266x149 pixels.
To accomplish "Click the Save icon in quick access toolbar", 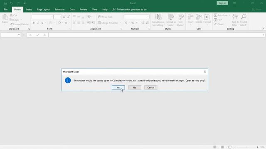I will pos(5,3).
